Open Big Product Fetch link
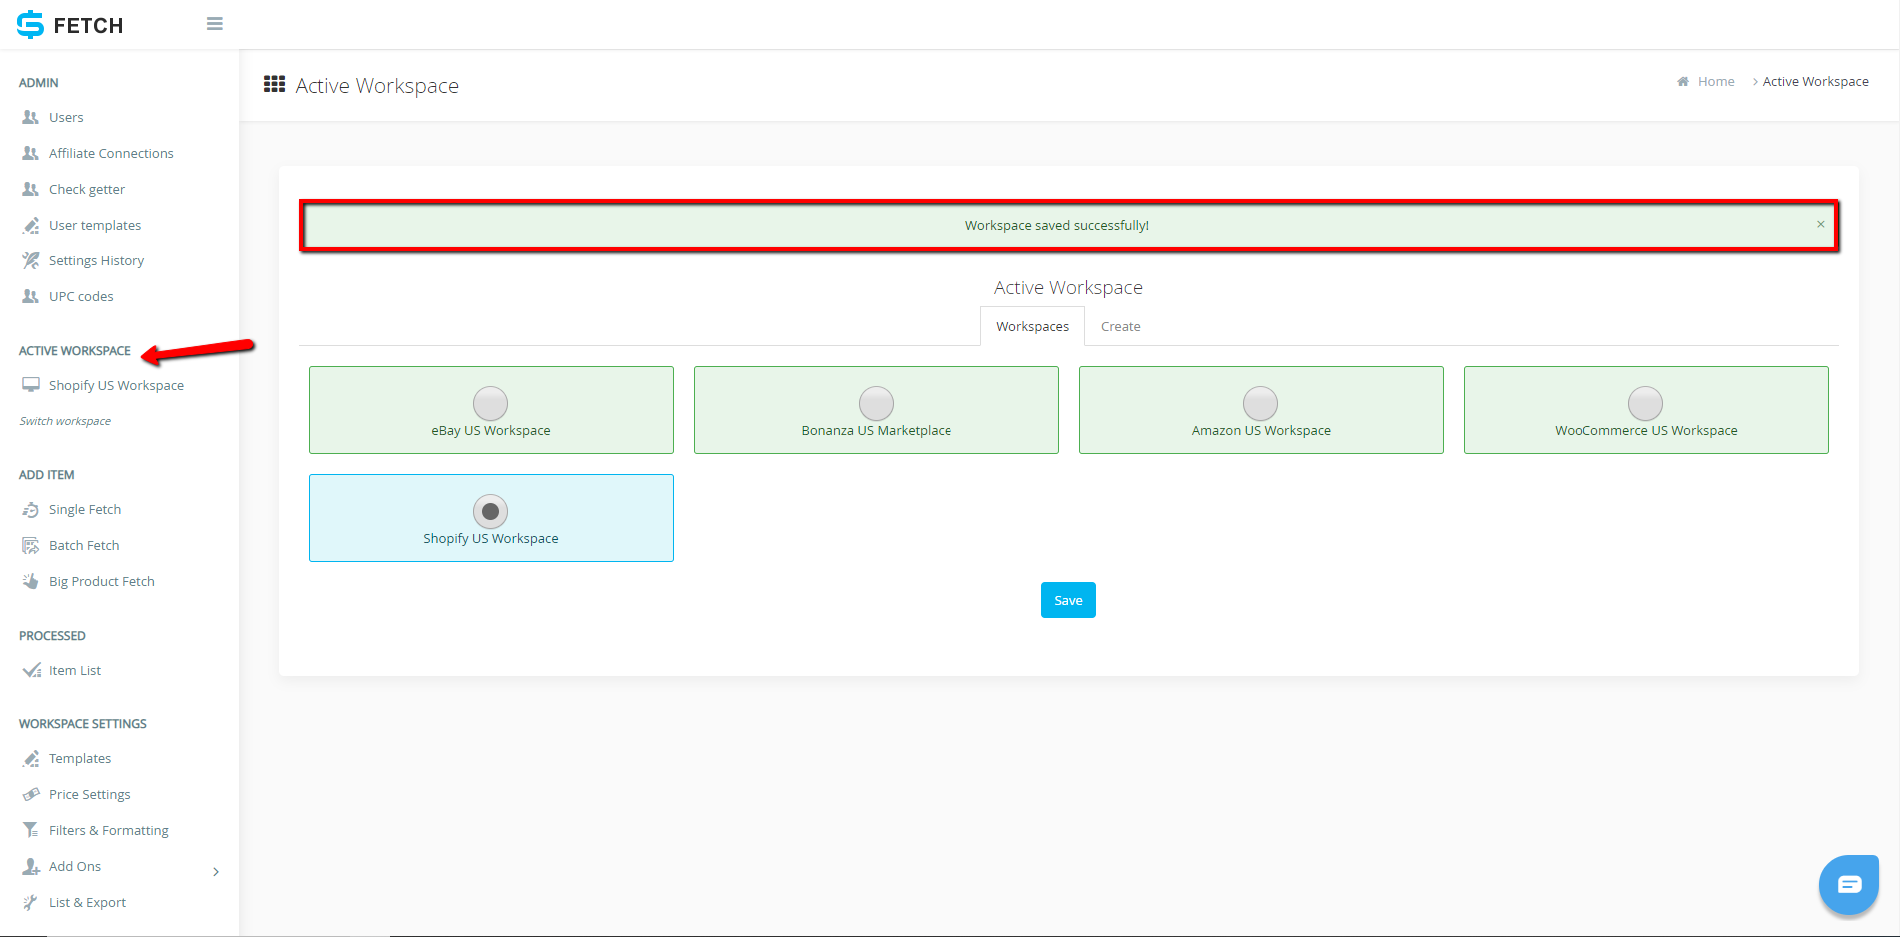The image size is (1900, 937). [102, 581]
